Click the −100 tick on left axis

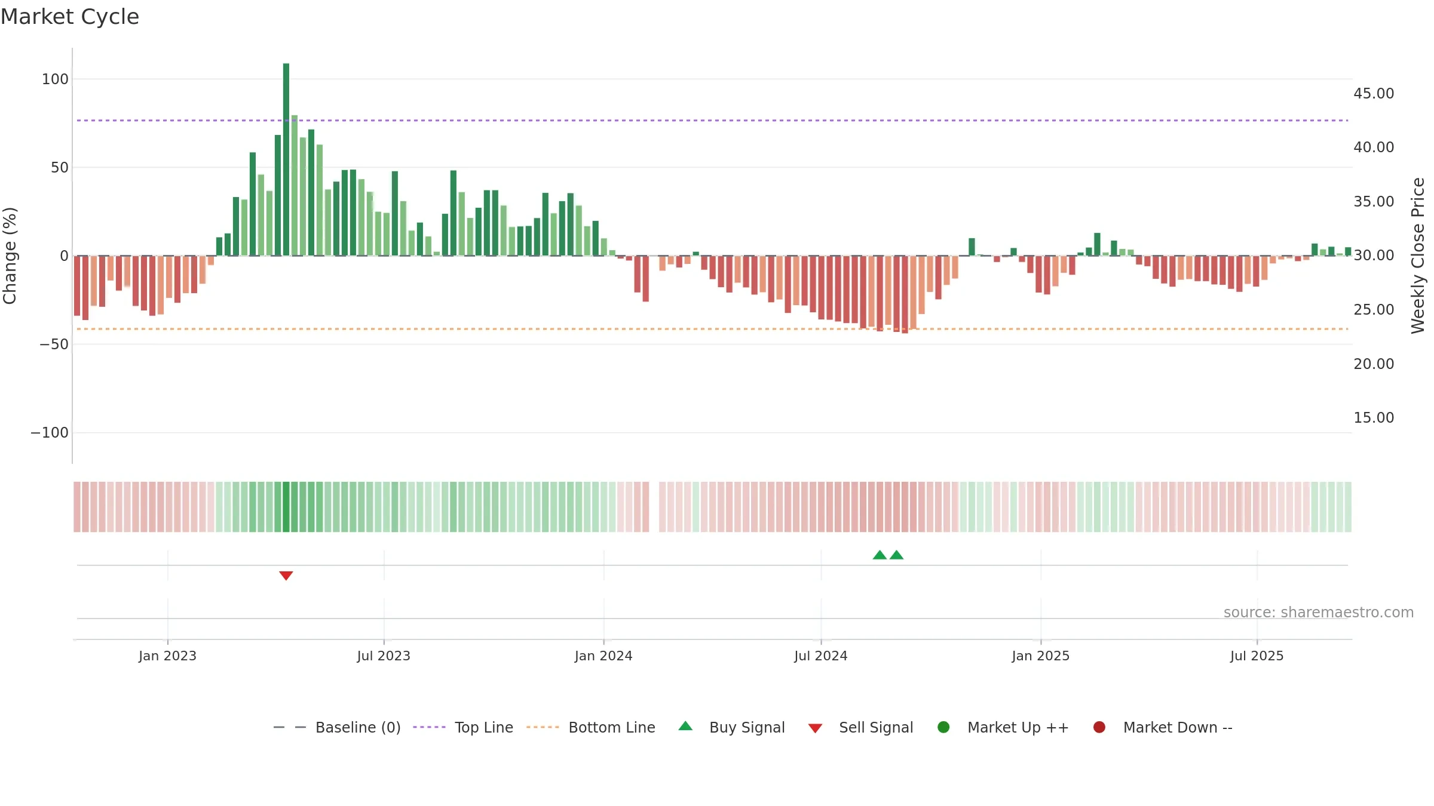[50, 433]
